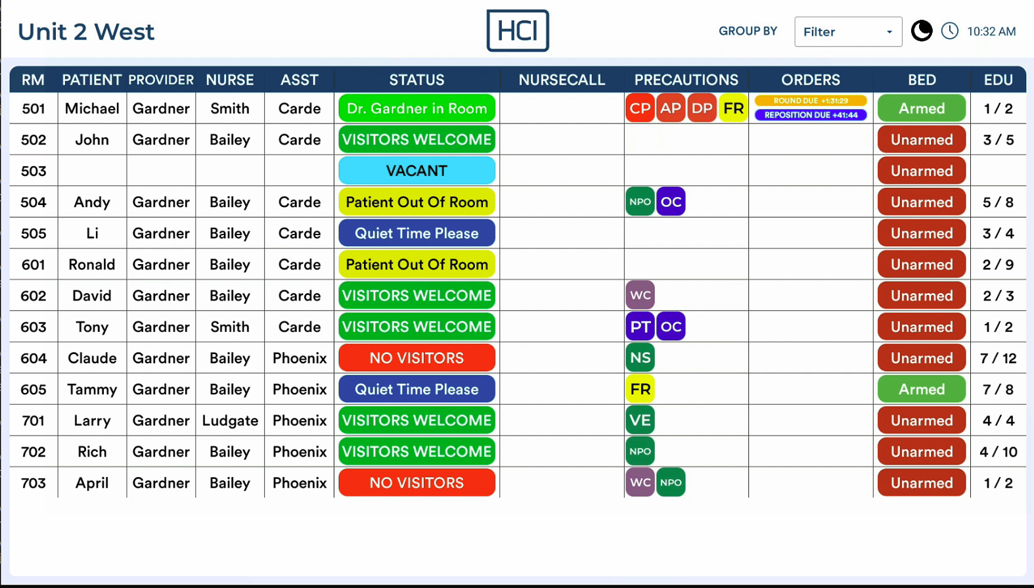The image size is (1034, 588).
Task: Toggle the Unarmed bed status for room 504
Action: tap(922, 202)
